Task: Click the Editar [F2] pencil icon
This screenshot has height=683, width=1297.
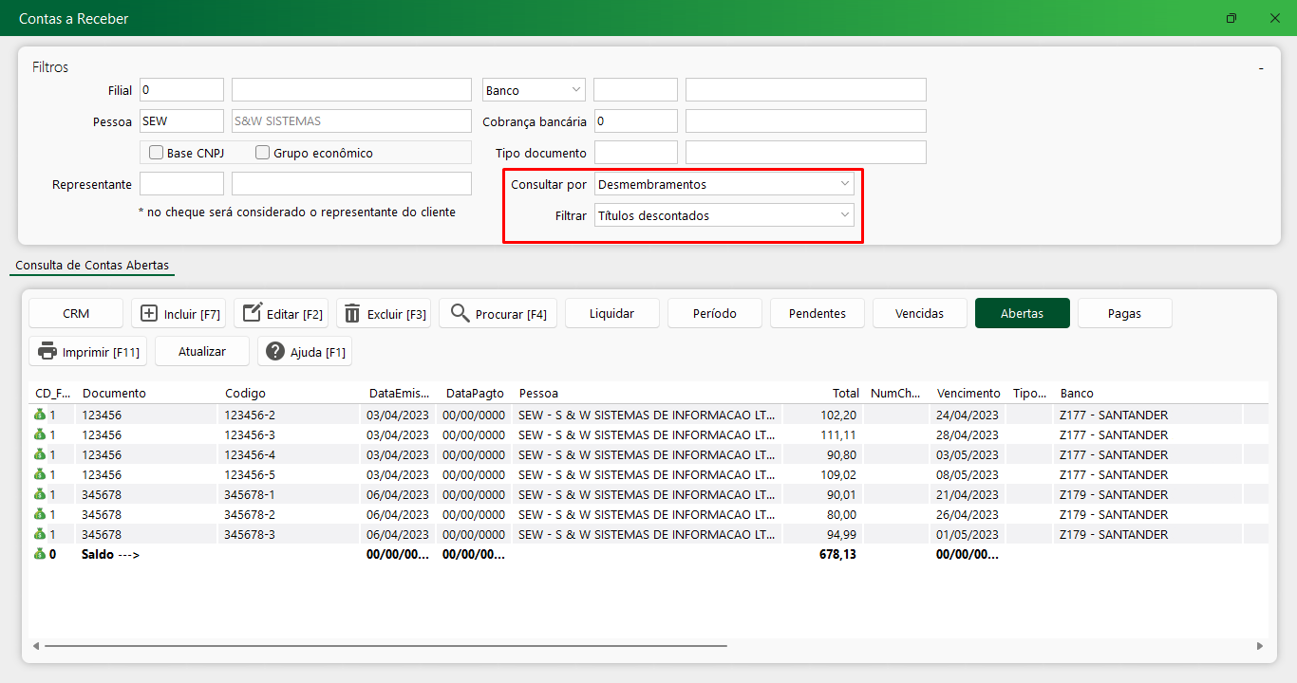Action: point(252,314)
